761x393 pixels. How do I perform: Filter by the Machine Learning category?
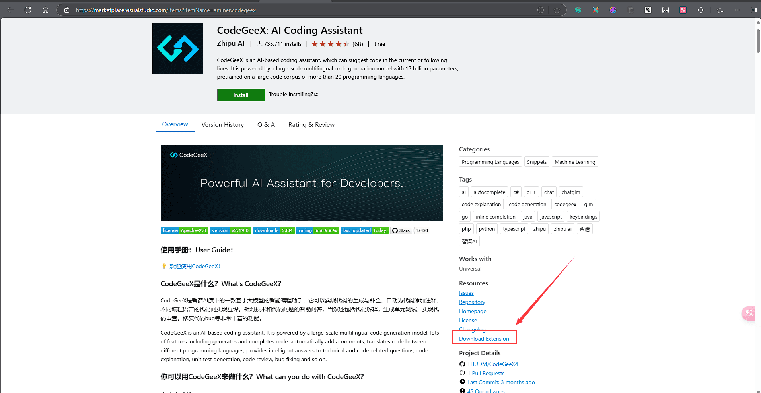pos(574,161)
